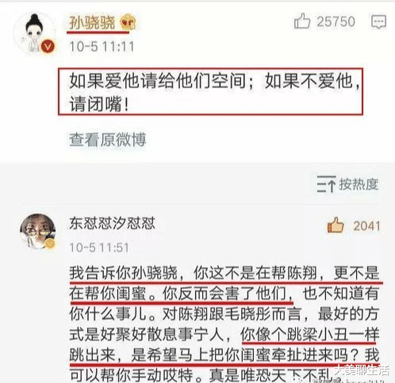
Task: View original post via 查看原微博
Action: pos(107,140)
